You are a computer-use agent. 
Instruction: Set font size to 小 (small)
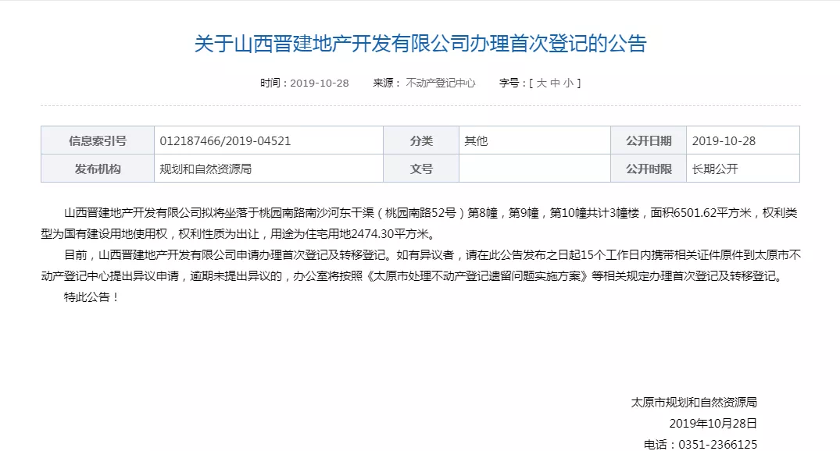568,83
